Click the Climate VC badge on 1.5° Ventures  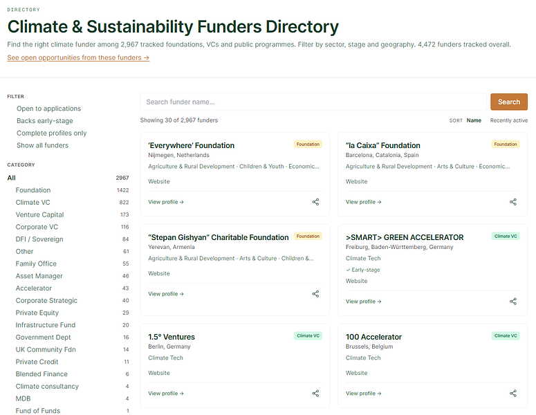click(308, 335)
